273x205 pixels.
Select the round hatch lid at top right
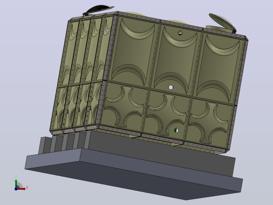click(223, 22)
